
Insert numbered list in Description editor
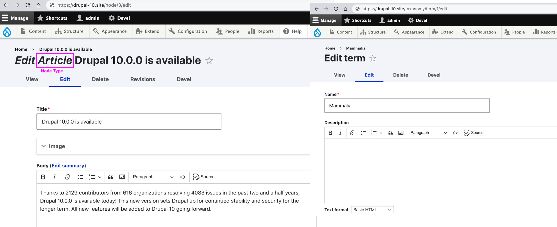pyautogui.click(x=374, y=133)
